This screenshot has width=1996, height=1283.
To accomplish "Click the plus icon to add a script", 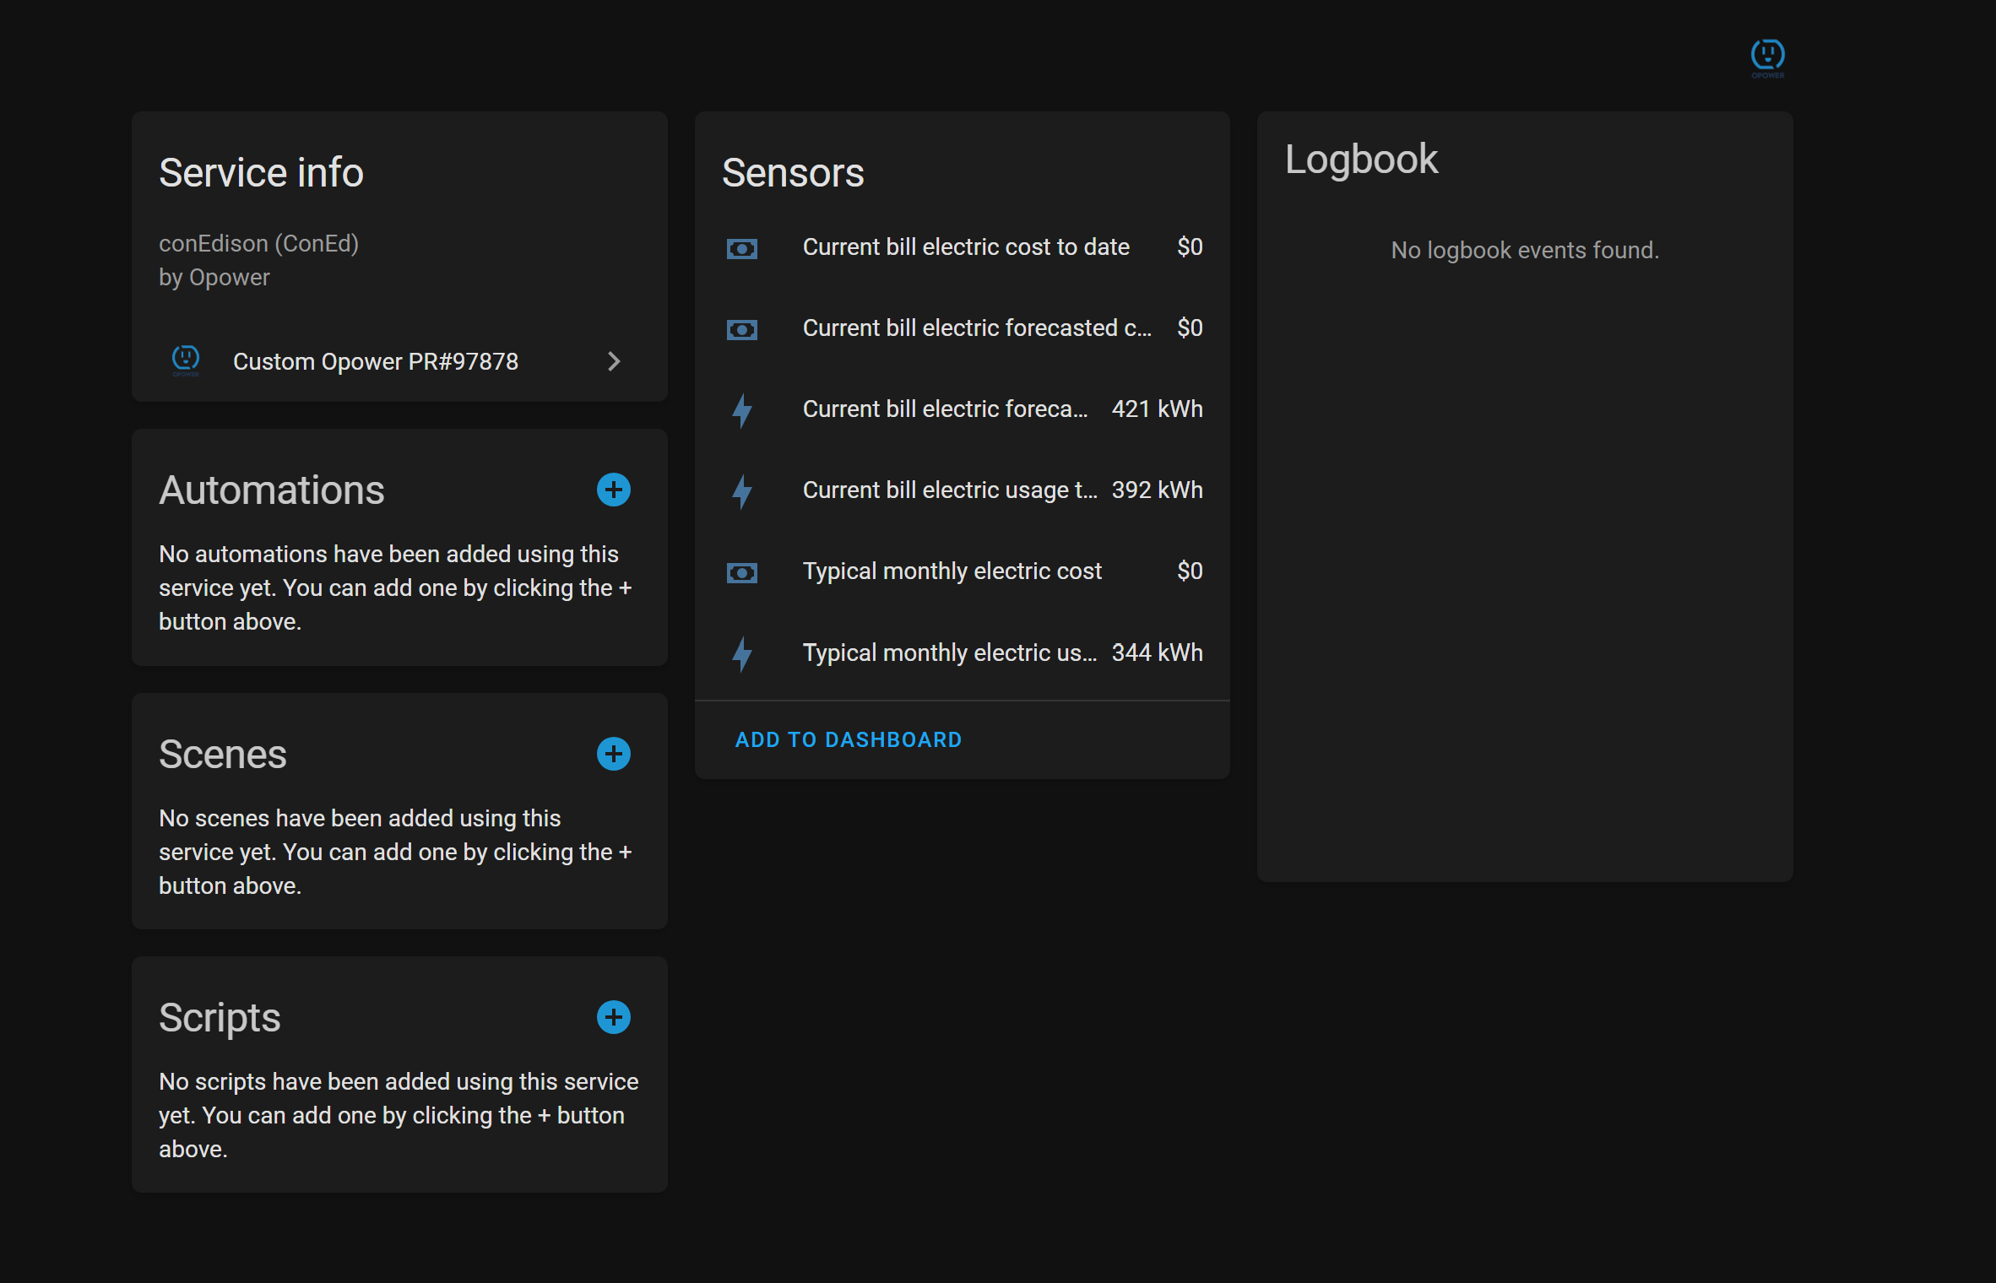I will [613, 1017].
